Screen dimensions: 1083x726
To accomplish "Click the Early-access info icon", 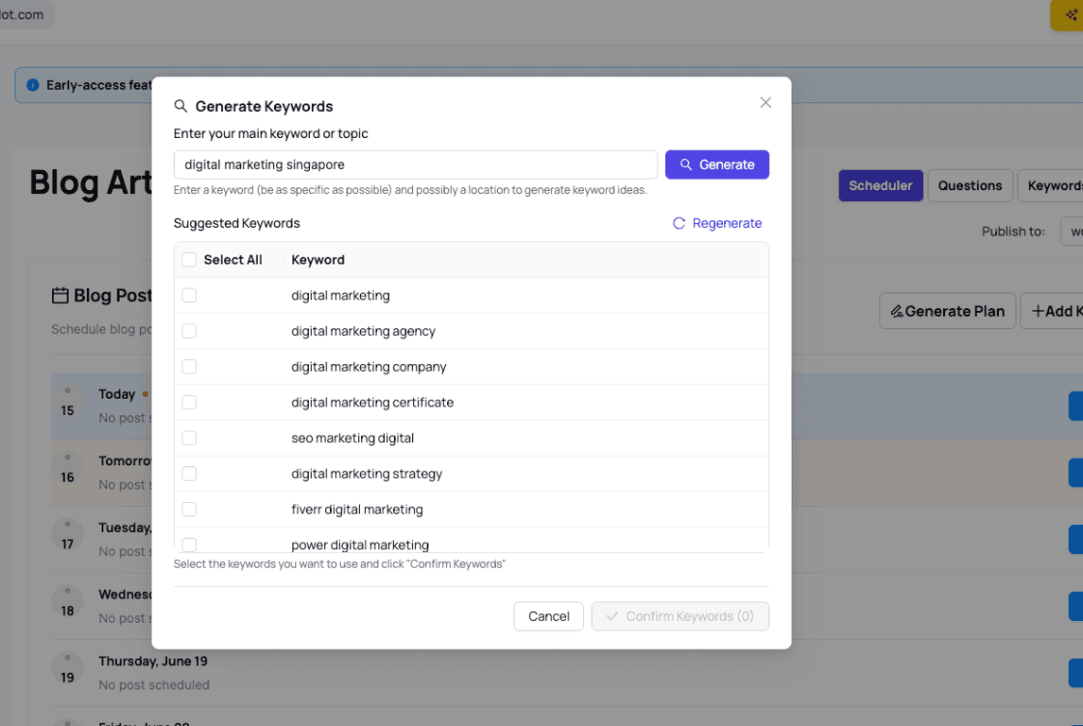I will 32,85.
